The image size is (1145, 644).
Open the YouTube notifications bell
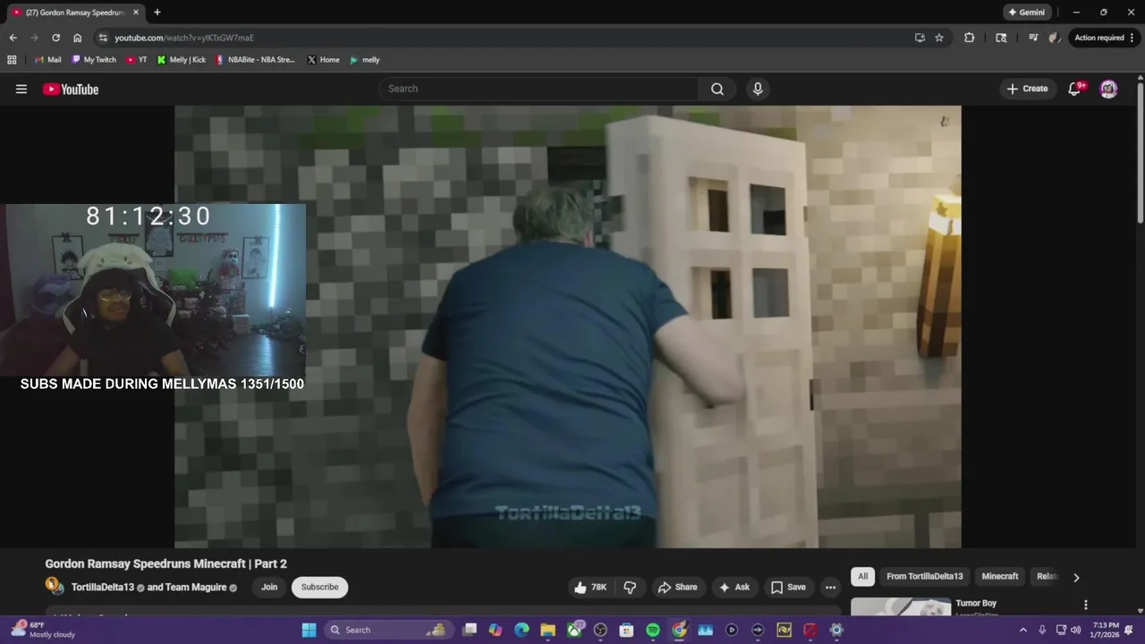click(x=1075, y=89)
